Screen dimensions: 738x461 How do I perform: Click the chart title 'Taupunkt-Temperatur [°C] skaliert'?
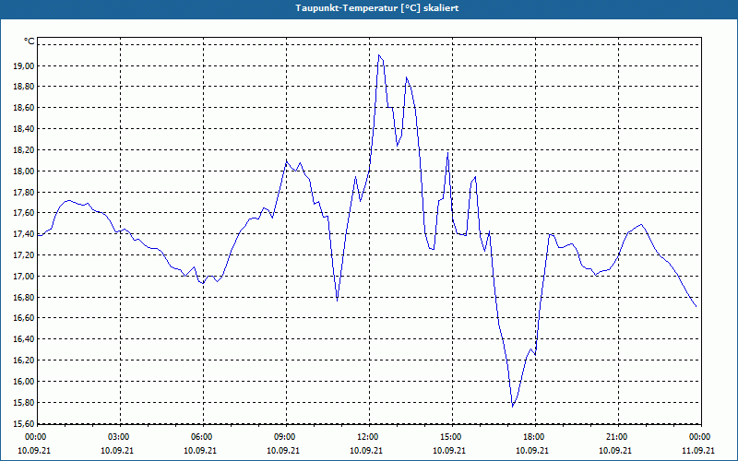tap(377, 8)
